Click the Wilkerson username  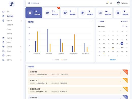pos(124,3)
